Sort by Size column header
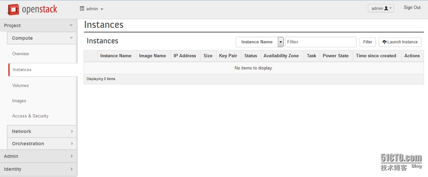This screenshot has width=428, height=177. (208, 56)
